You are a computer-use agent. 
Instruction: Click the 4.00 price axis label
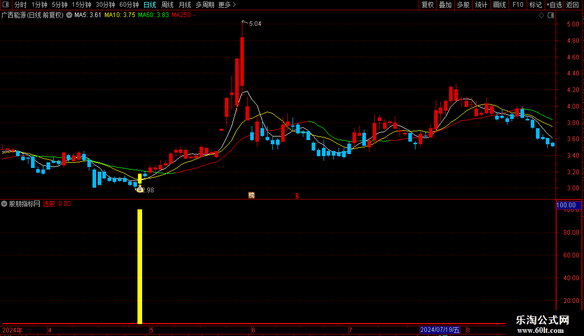pos(573,106)
